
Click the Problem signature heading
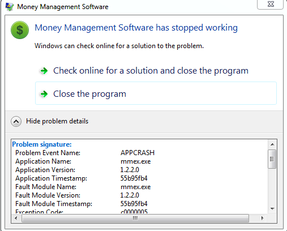42,144
